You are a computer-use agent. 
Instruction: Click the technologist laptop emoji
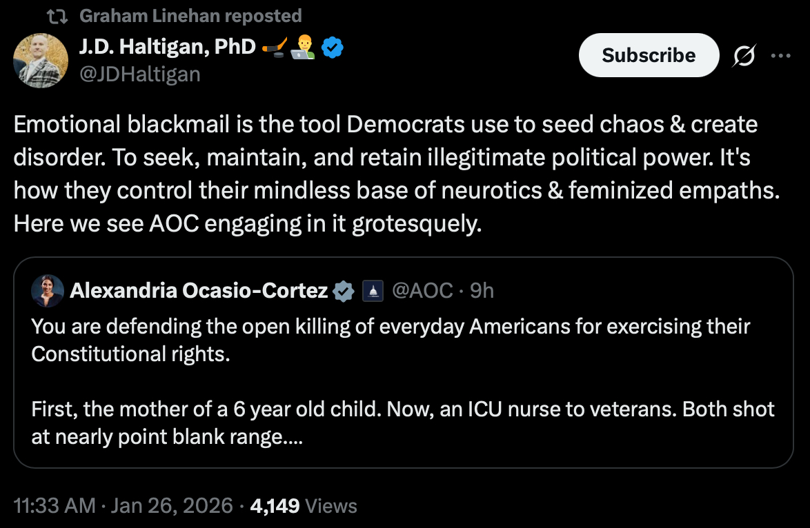pyautogui.click(x=304, y=48)
